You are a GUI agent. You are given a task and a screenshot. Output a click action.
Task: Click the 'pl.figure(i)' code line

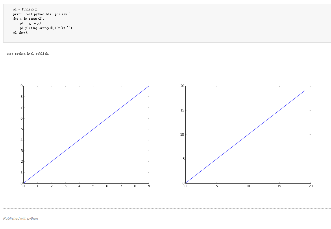point(30,23)
